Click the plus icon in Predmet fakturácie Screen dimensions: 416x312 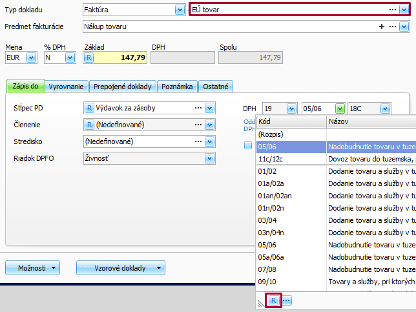point(382,26)
